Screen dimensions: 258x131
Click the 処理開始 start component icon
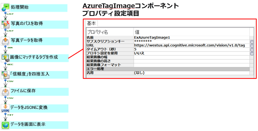pos(5,8)
